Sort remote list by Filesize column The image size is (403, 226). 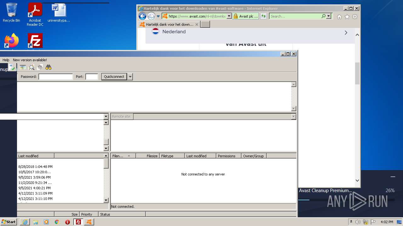(148, 156)
